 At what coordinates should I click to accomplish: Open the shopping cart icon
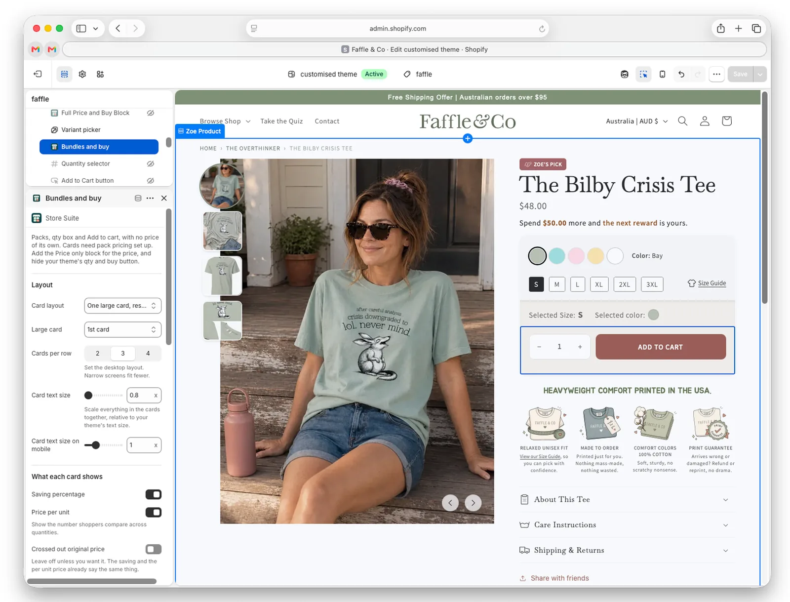point(726,121)
